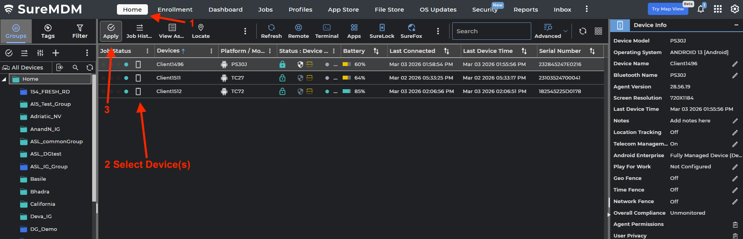The image size is (743, 239).
Task: Open the Remote control tool
Action: coord(298,31)
